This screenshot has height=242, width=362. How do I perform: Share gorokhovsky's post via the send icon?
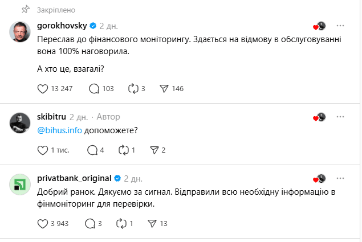pos(164,88)
